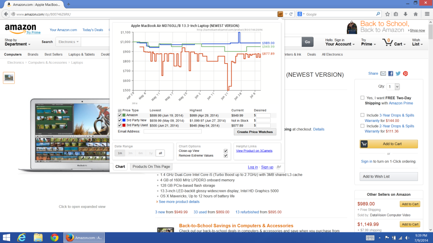Screen dimensions: 433x243
Task: Open the shopping cart icon
Action: [387, 42]
